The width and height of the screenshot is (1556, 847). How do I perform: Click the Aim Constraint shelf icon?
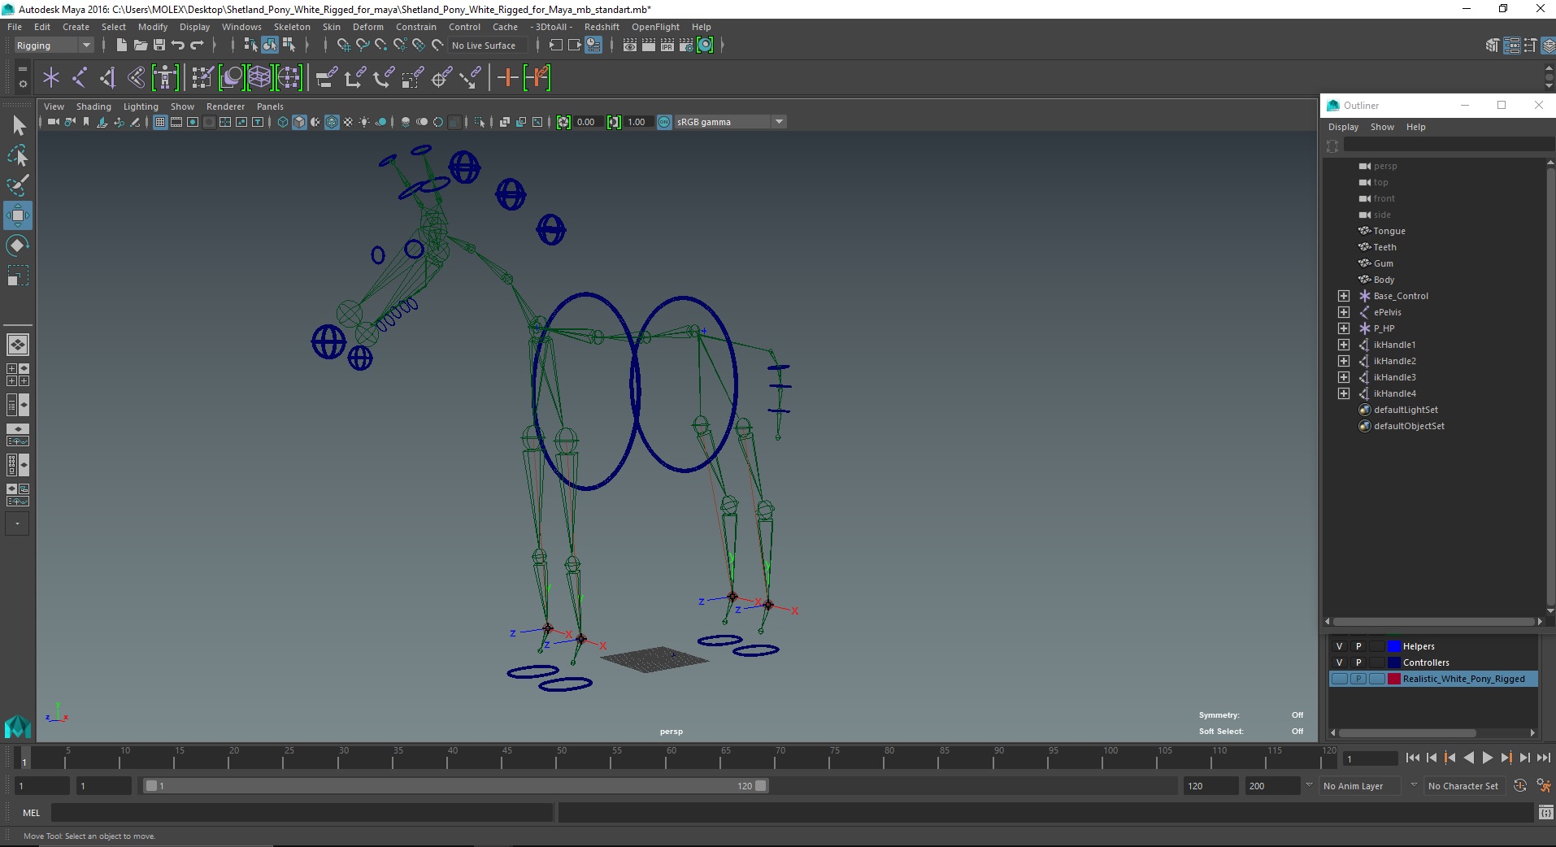click(x=441, y=78)
